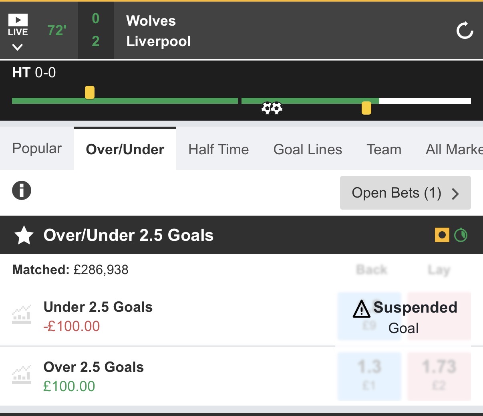Open the All Markets tab

(454, 149)
